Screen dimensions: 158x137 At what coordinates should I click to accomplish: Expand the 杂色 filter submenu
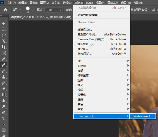tap(102, 104)
